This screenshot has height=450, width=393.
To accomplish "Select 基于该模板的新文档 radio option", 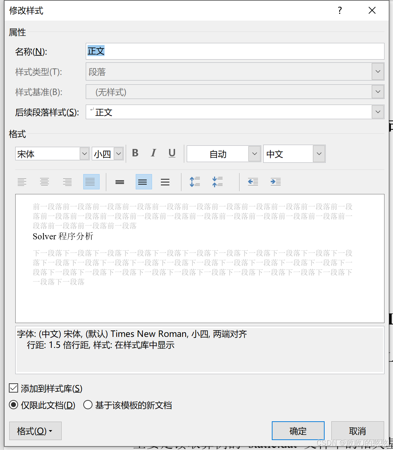I will [88, 405].
